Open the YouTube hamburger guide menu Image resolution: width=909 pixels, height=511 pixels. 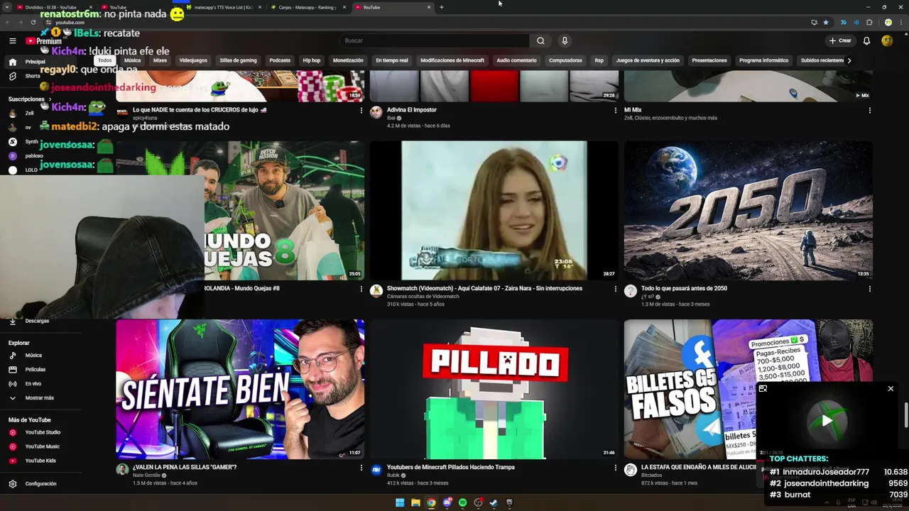pyautogui.click(x=12, y=41)
